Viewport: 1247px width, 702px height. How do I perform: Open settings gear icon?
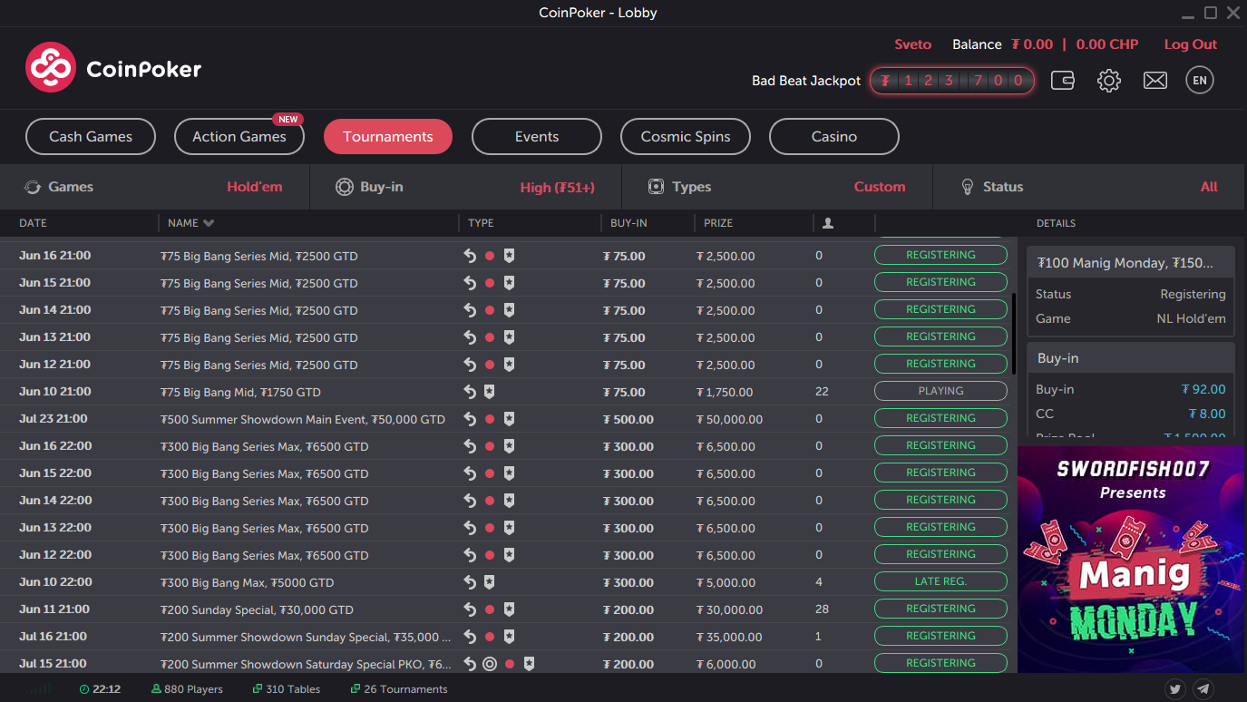pyautogui.click(x=1108, y=81)
